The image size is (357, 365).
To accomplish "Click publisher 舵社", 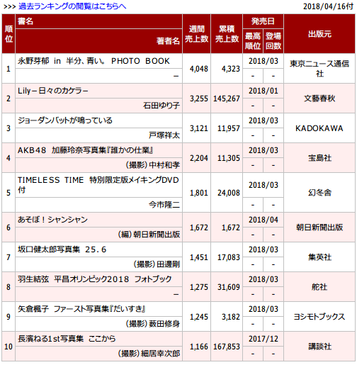I will tap(319, 287).
